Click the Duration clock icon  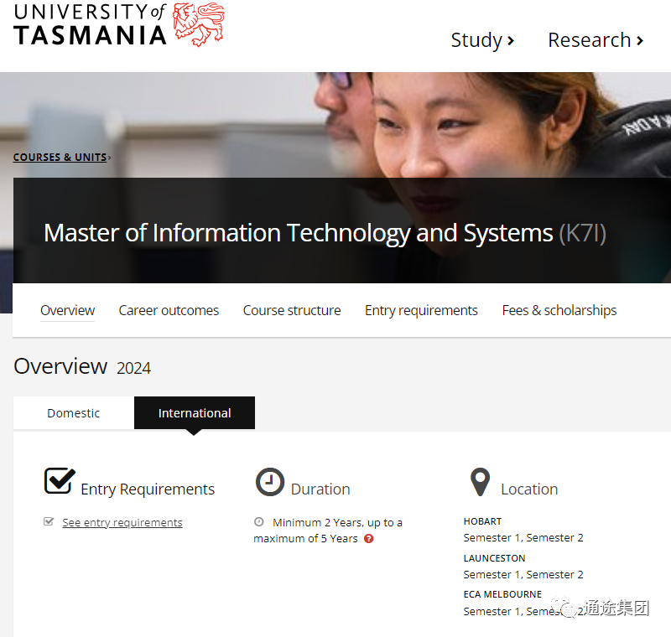(x=269, y=482)
